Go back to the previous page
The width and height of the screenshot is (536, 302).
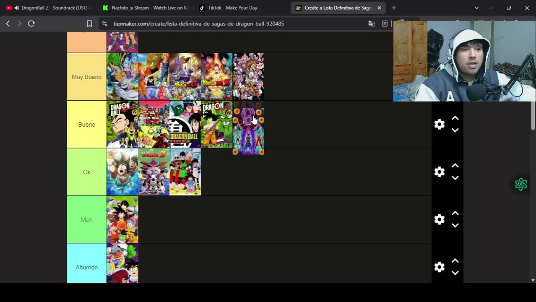coord(8,23)
